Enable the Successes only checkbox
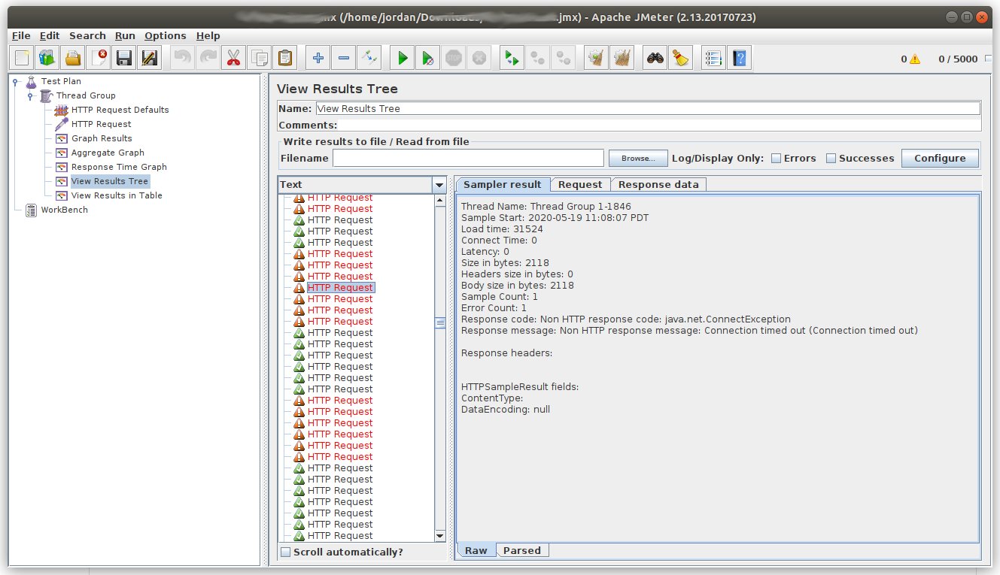Viewport: 1000px width, 575px height. point(831,158)
